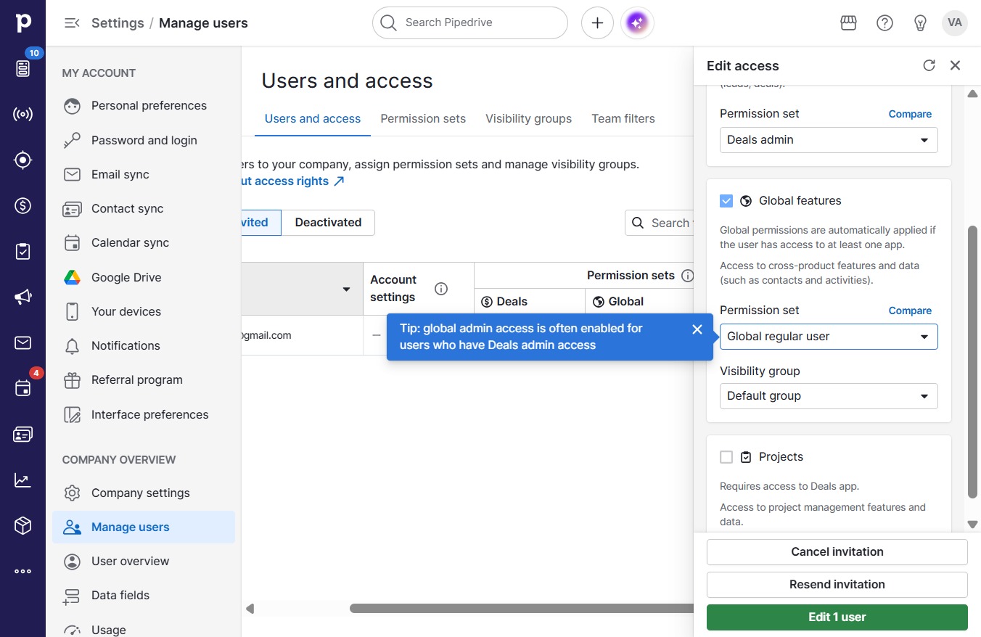The width and height of the screenshot is (981, 637).
Task: Open Projects clipboard icon in navigation rail
Action: point(23,251)
